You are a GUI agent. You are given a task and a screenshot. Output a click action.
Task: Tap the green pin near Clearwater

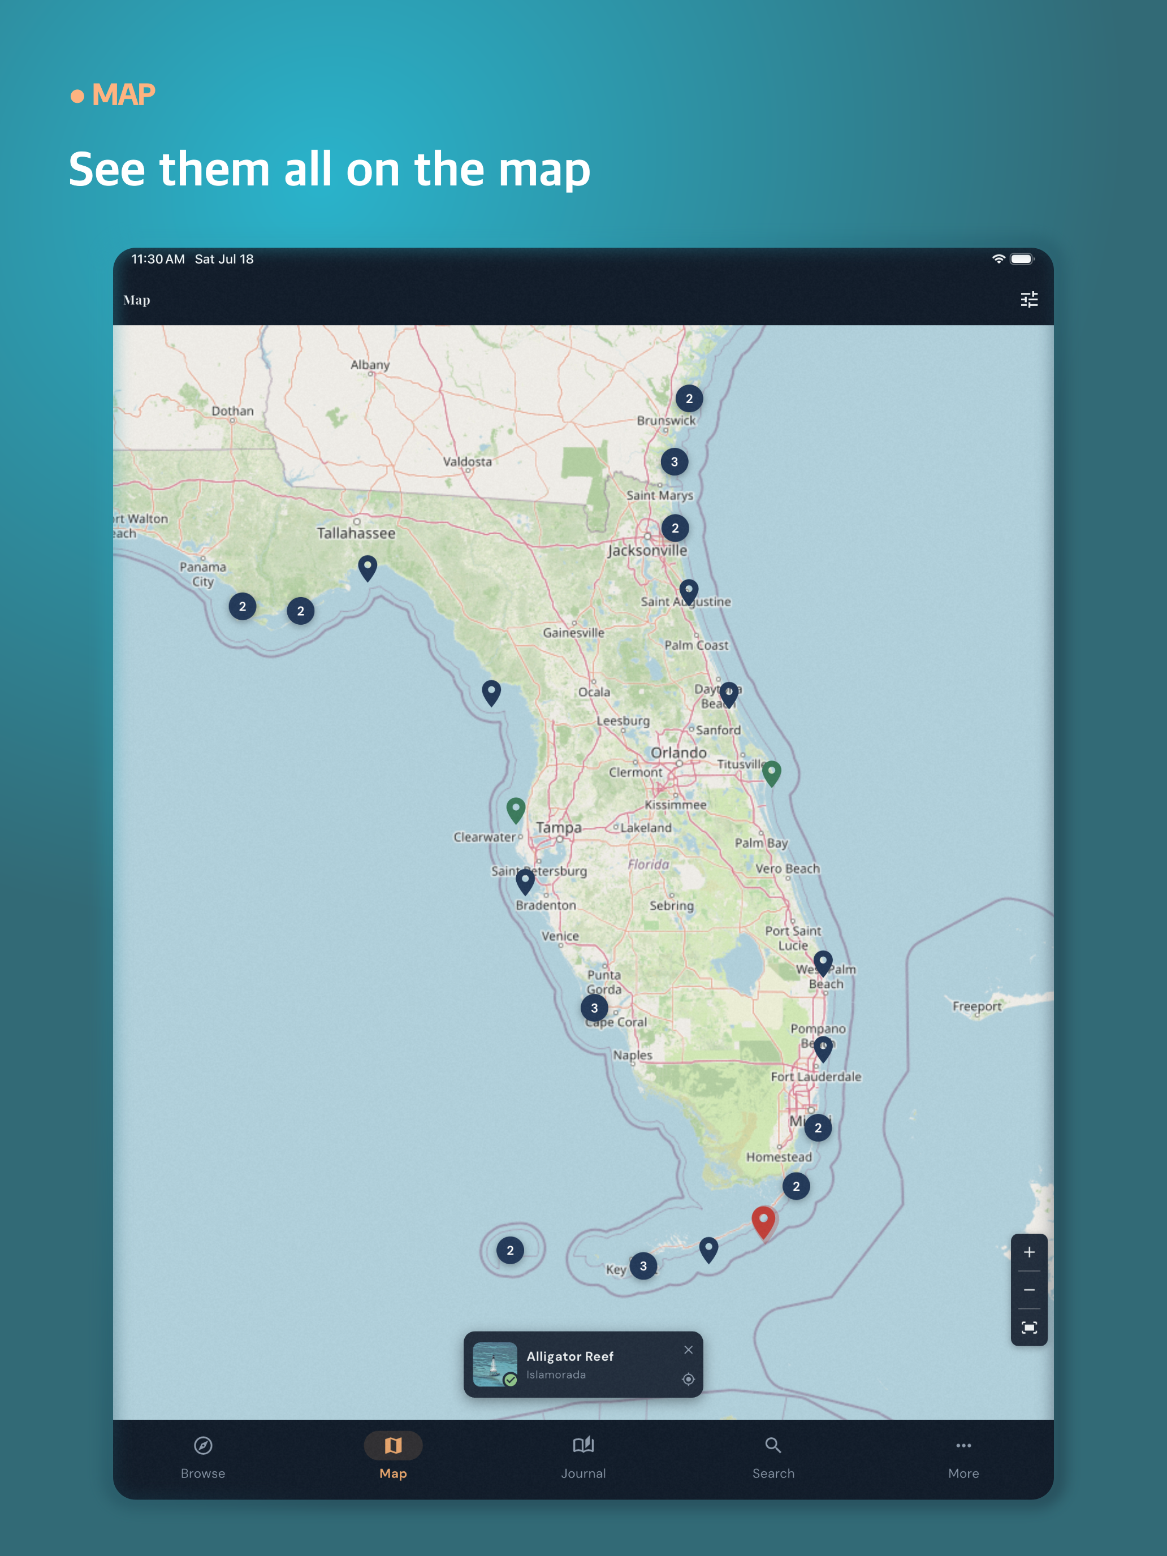[x=516, y=810]
